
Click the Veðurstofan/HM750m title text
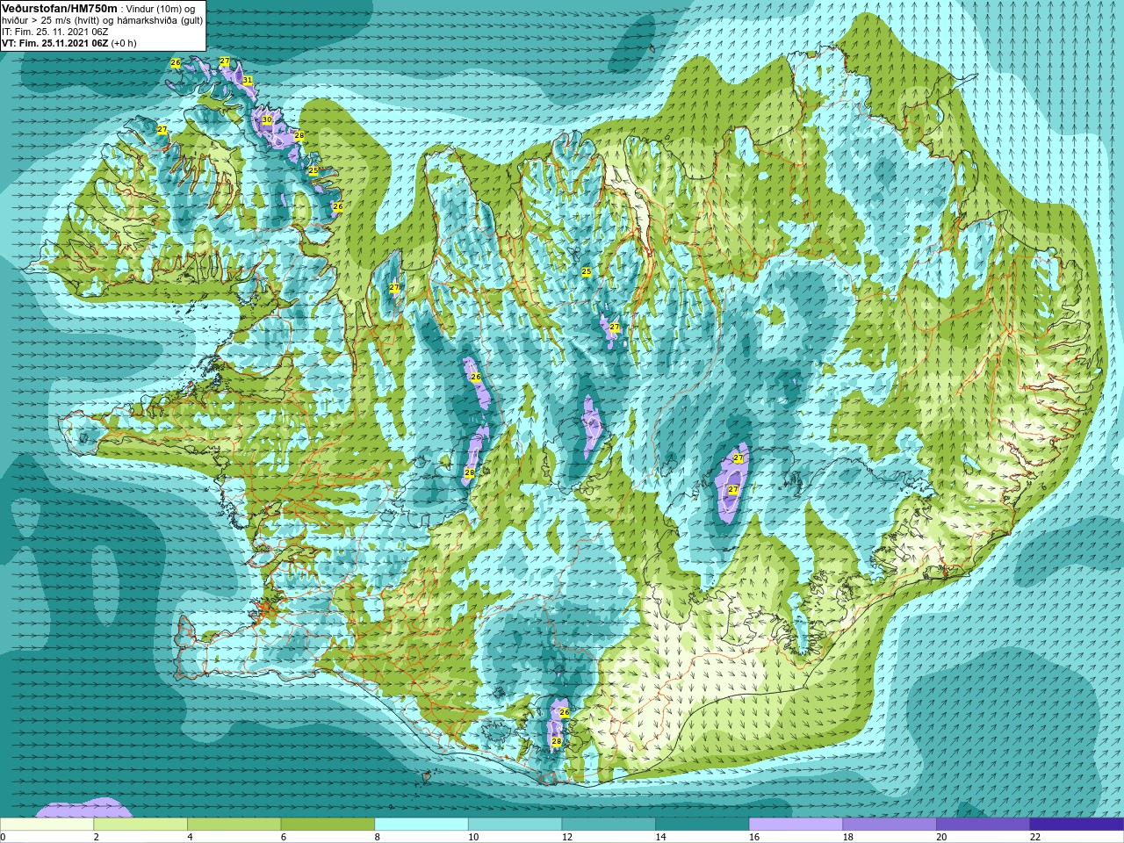coord(60,8)
